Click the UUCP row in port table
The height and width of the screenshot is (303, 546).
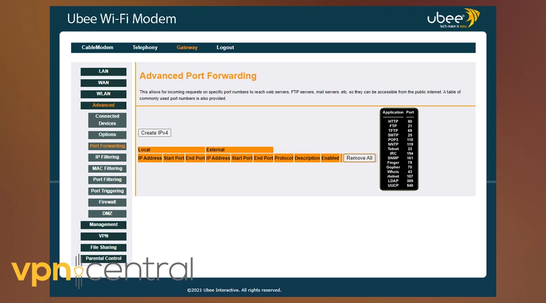(399, 186)
